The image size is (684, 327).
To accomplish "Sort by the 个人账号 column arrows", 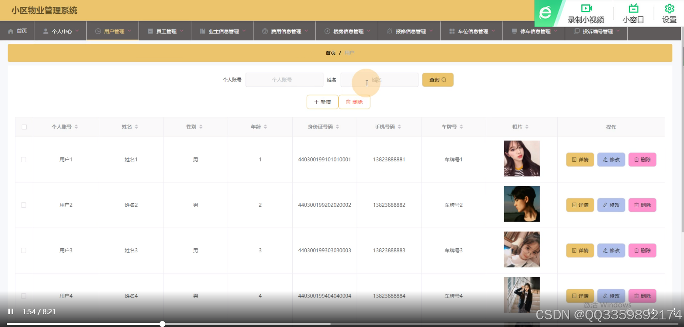I will coord(76,127).
